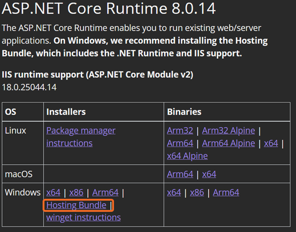
Task: Download the Windows Hosting Bundle
Action: coord(76,205)
